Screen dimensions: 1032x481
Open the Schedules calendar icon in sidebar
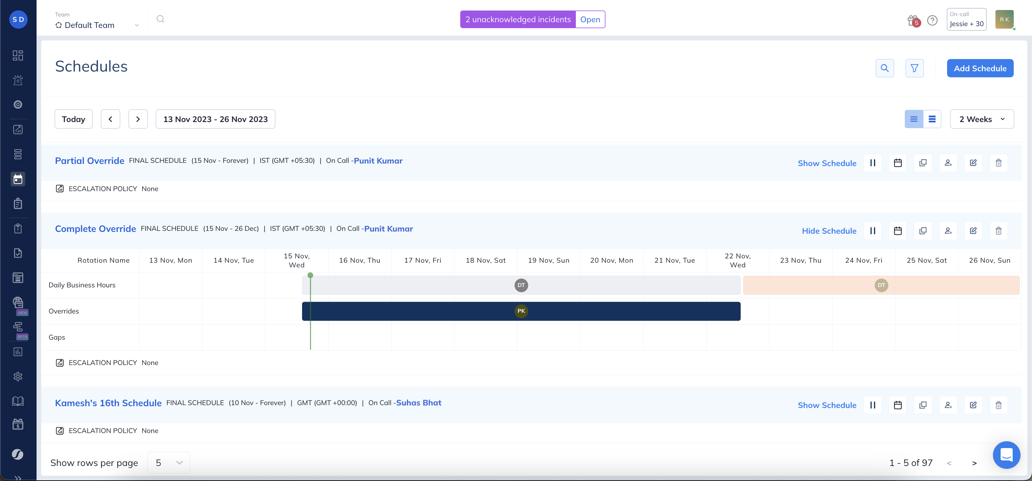pyautogui.click(x=18, y=179)
